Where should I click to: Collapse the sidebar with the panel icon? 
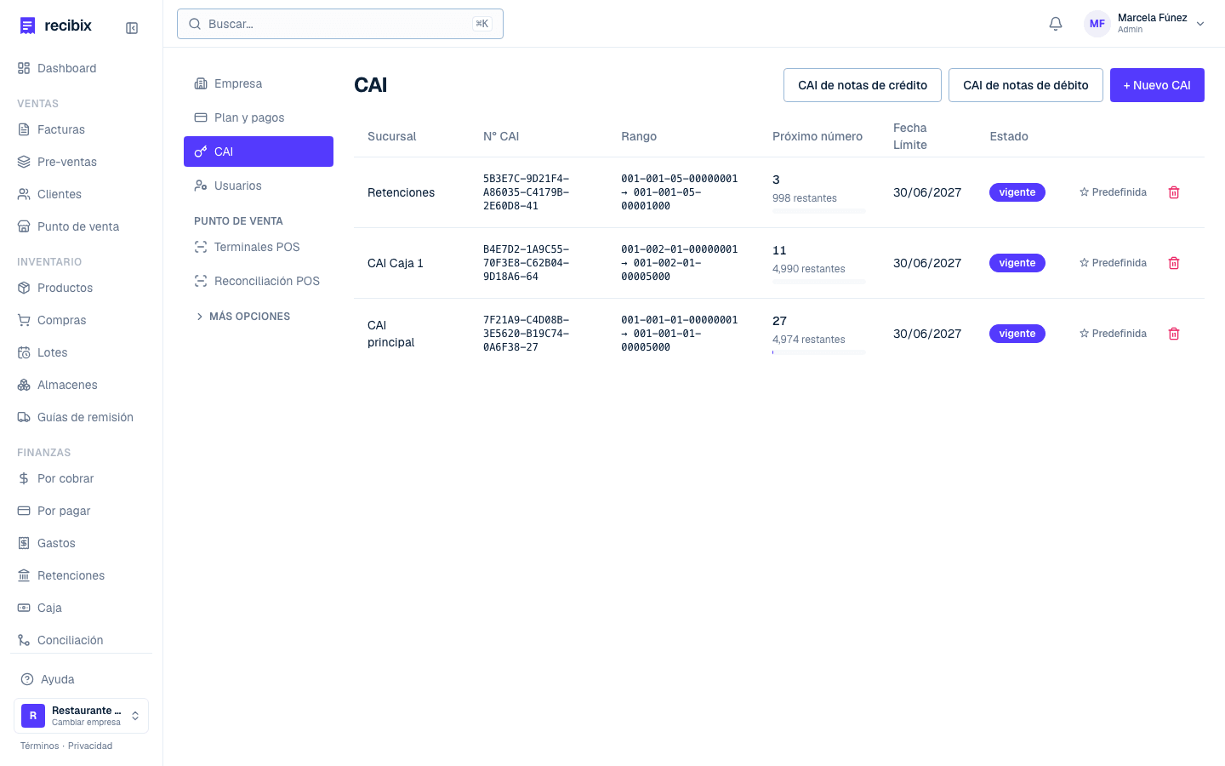(132, 28)
